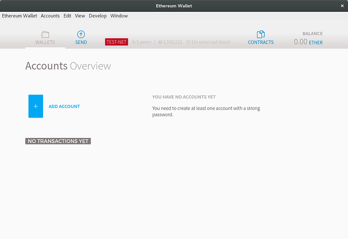Click the ADD ACCOUNT link

tap(64, 106)
